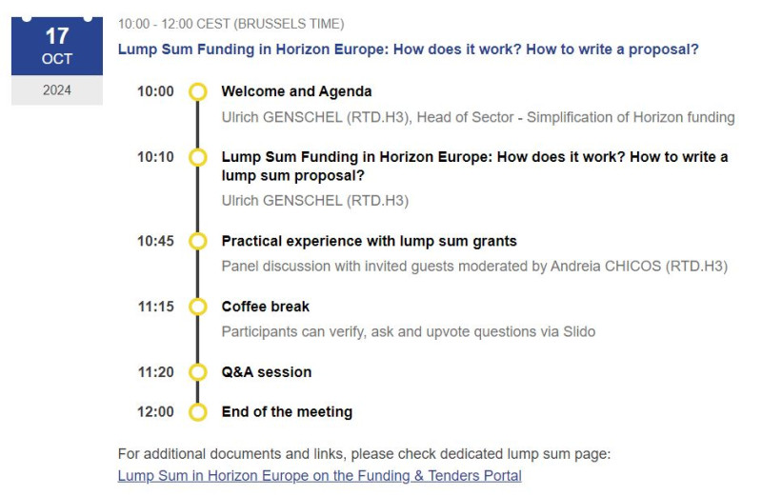Viewport: 762px width, 496px height.
Task: Click the Practical experience with lump sum grants heading
Action: (x=369, y=241)
